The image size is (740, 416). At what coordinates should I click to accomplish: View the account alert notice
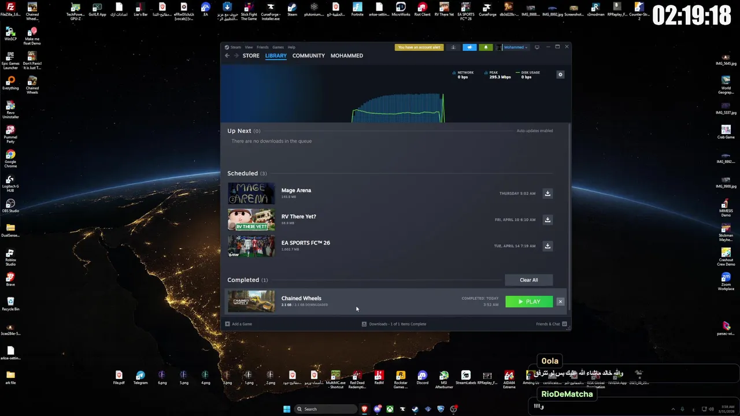pos(419,47)
